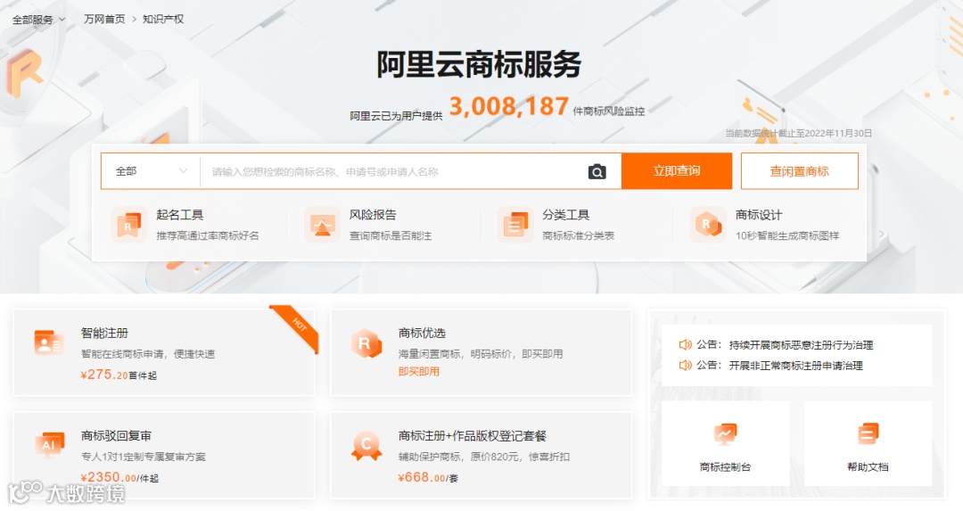
Task: Click the AI icon for 商标驳回复审
Action: point(49,445)
